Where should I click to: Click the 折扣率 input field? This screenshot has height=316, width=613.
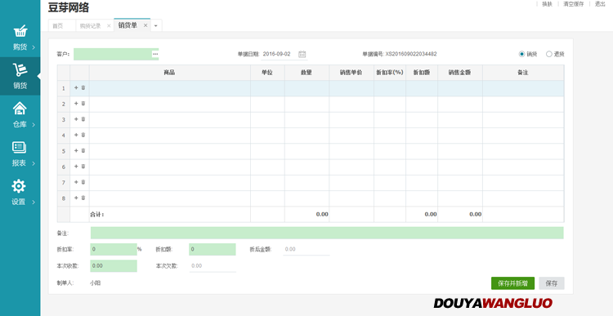[x=114, y=249]
